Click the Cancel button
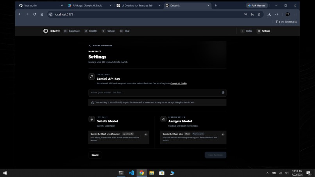 (x=95, y=155)
